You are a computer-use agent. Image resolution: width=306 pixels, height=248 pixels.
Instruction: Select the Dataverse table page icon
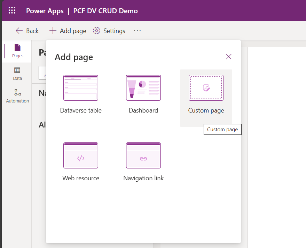click(x=81, y=88)
